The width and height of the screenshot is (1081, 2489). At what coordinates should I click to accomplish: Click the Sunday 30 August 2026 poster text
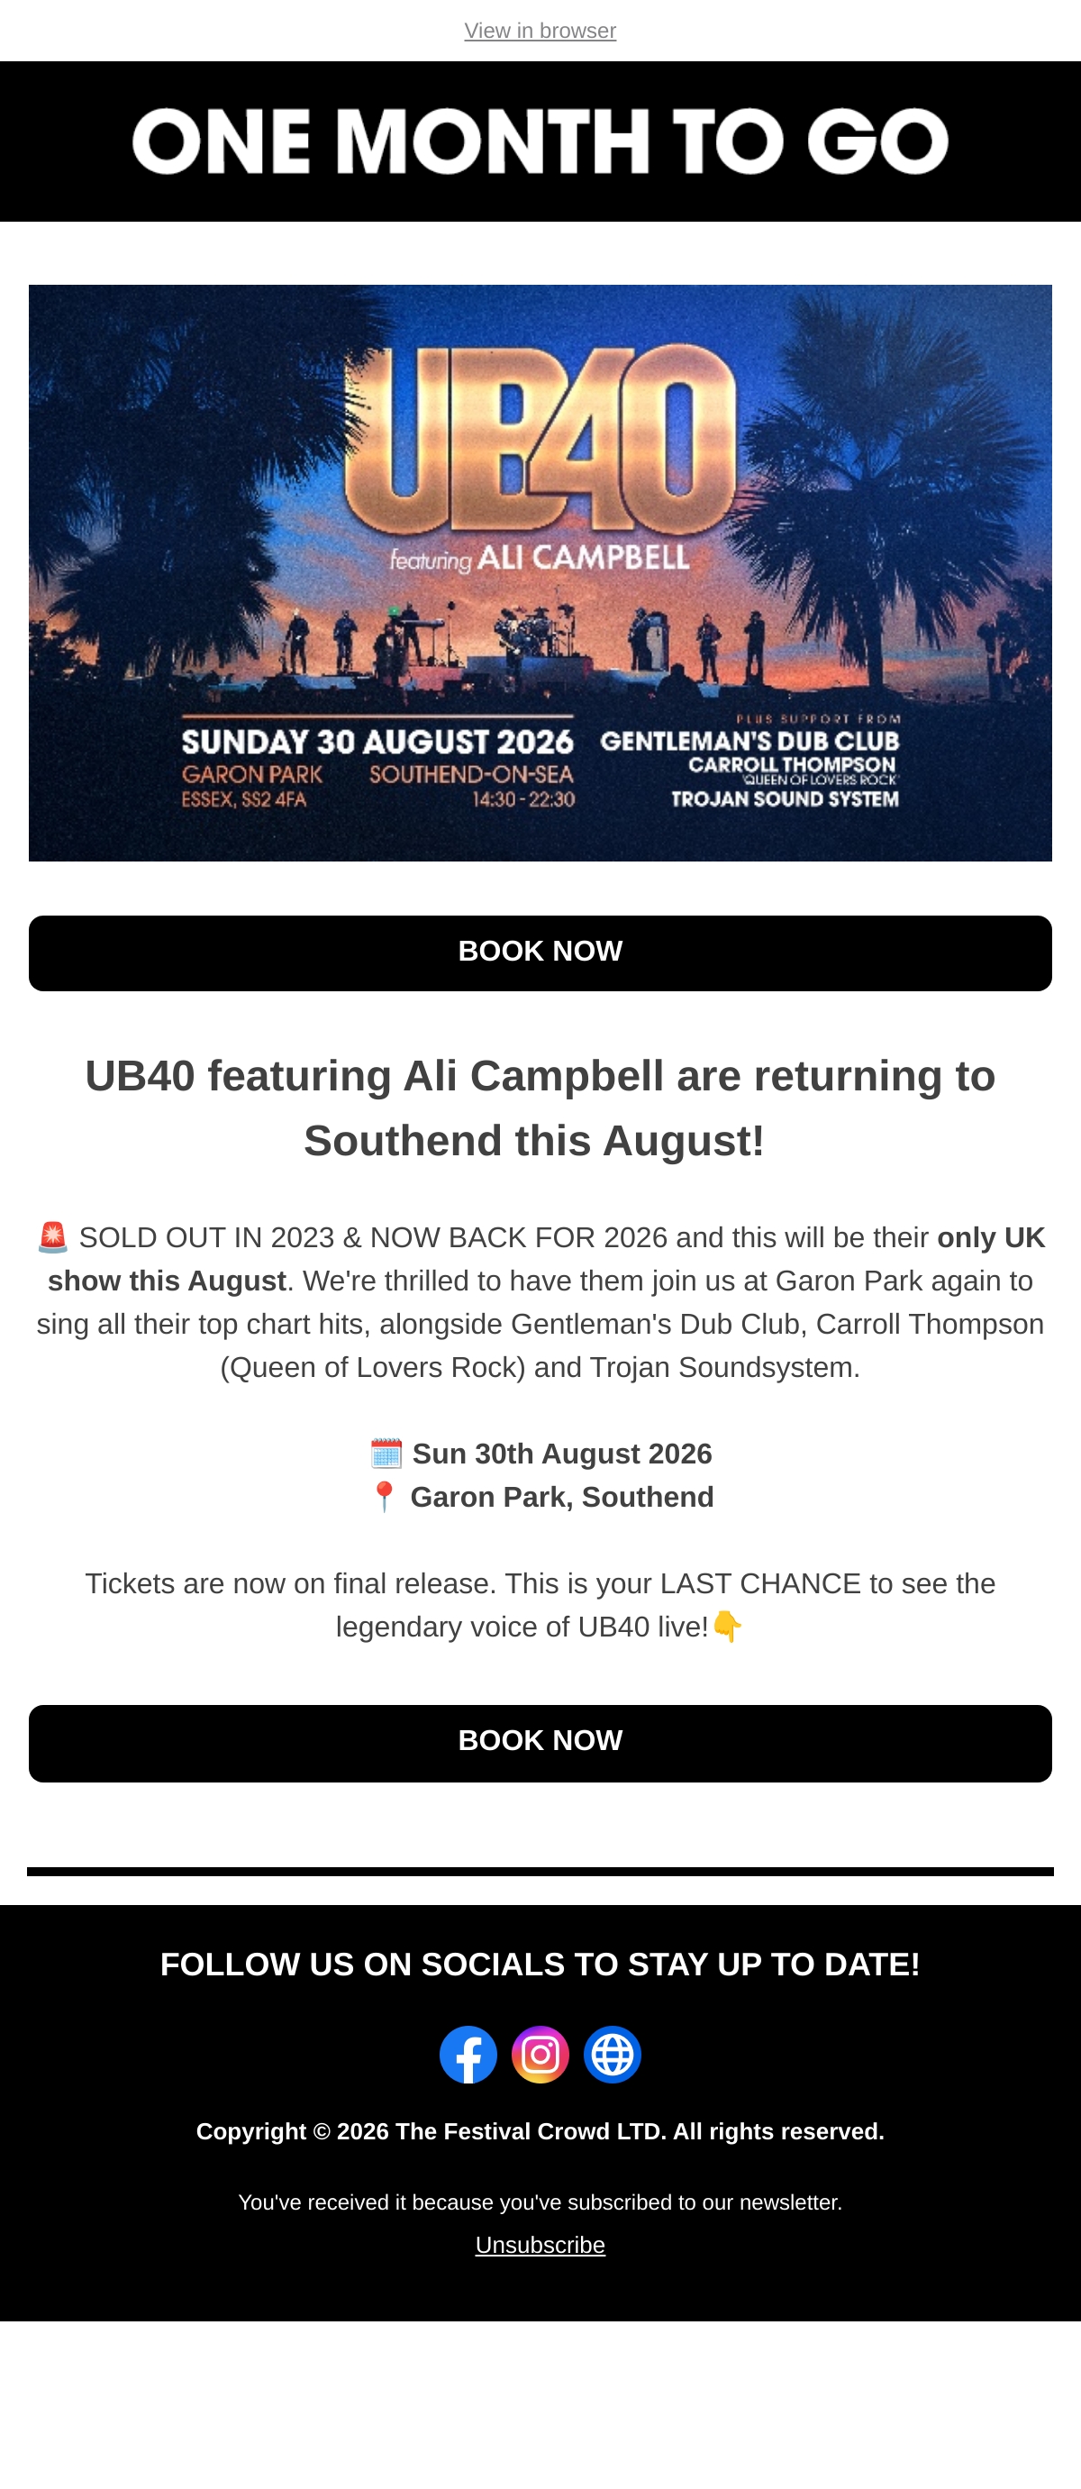[377, 742]
